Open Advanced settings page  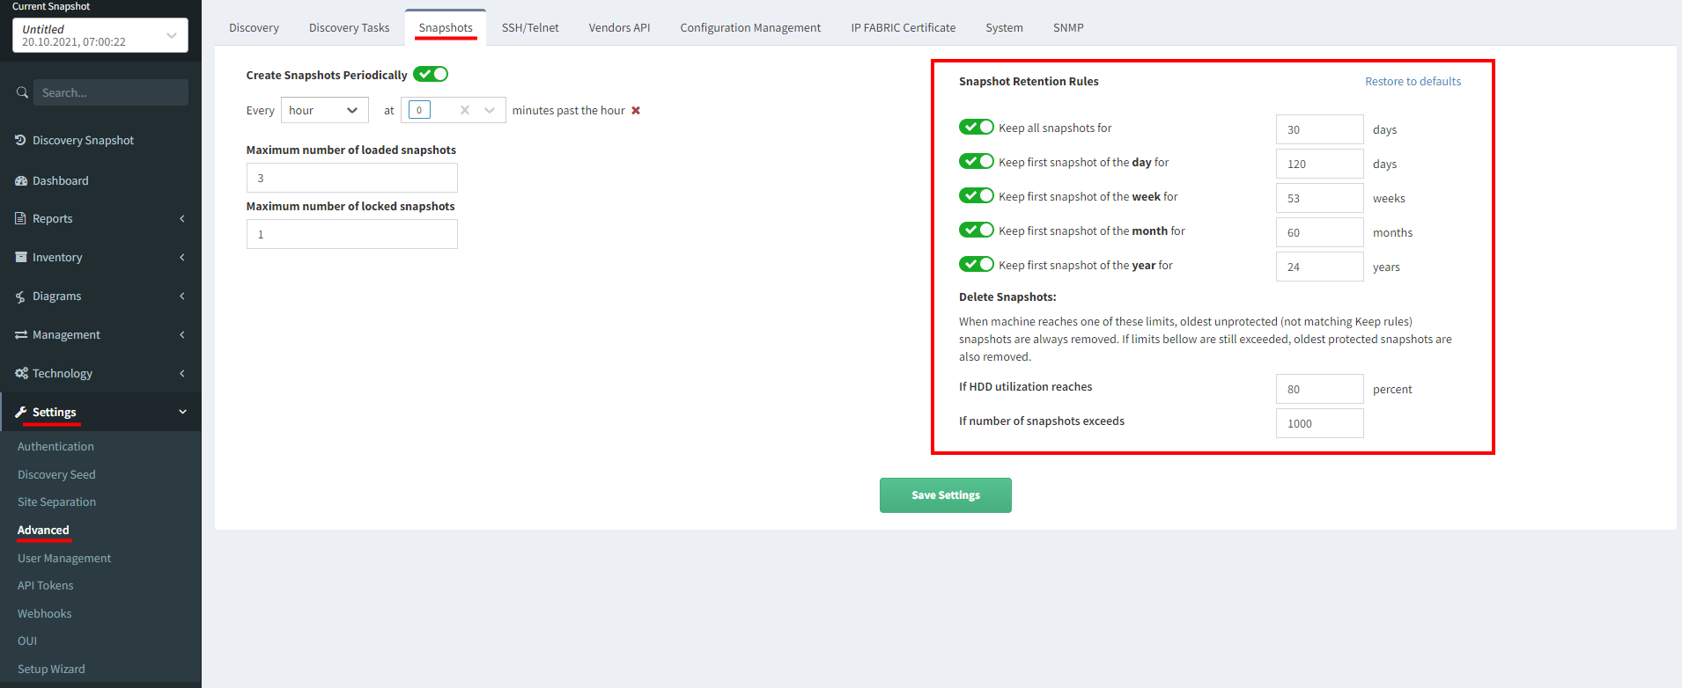pos(43,530)
